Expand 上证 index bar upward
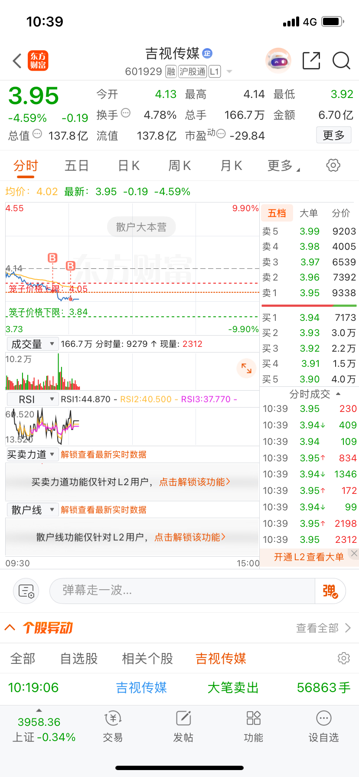The height and width of the screenshot is (777, 359). [x=39, y=711]
